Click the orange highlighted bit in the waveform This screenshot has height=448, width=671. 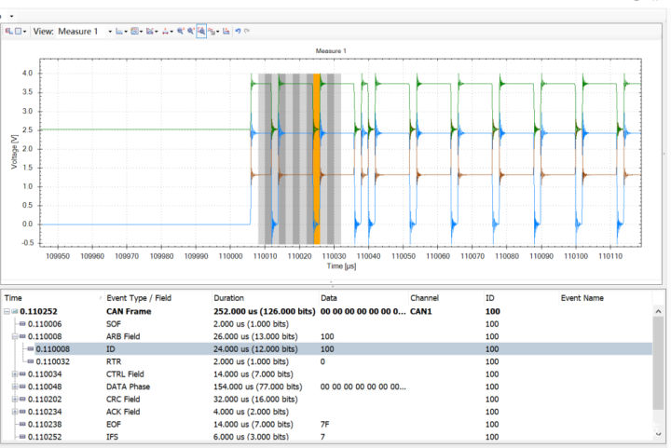(x=317, y=158)
